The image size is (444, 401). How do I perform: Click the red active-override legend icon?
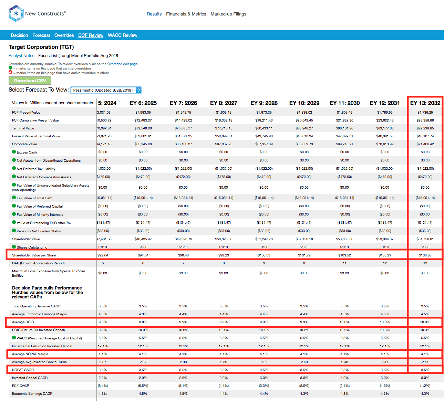tap(10, 72)
